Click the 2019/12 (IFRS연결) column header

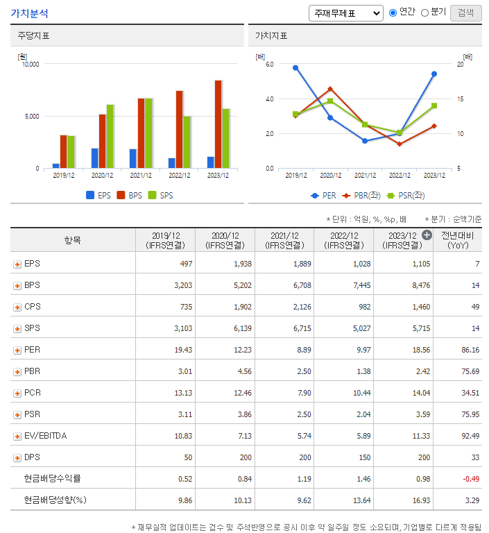pyautogui.click(x=166, y=240)
